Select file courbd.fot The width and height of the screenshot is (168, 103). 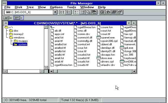84,55
